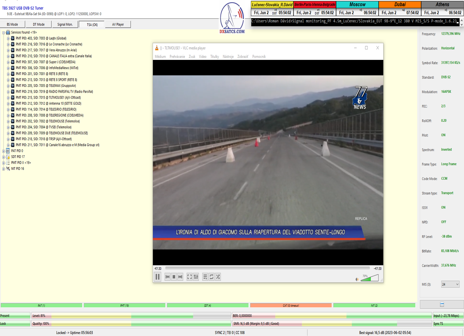Click TV icon beside Services found
Image resolution: width=464 pixels, height=336 pixels.
pyautogui.click(x=8, y=32)
